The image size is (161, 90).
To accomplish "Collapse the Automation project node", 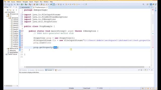I will (5, 12).
